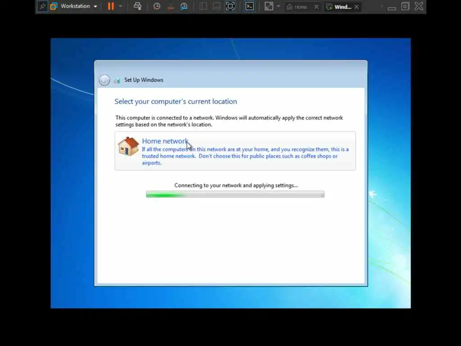Screen dimensions: 461x346
Task: Open the snapshot manager
Action: pyautogui.click(x=184, y=6)
